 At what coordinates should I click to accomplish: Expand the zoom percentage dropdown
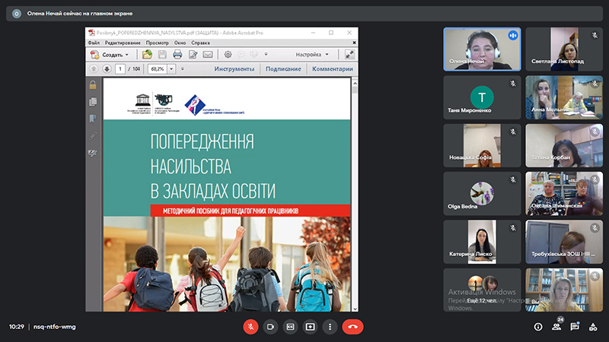tap(171, 69)
